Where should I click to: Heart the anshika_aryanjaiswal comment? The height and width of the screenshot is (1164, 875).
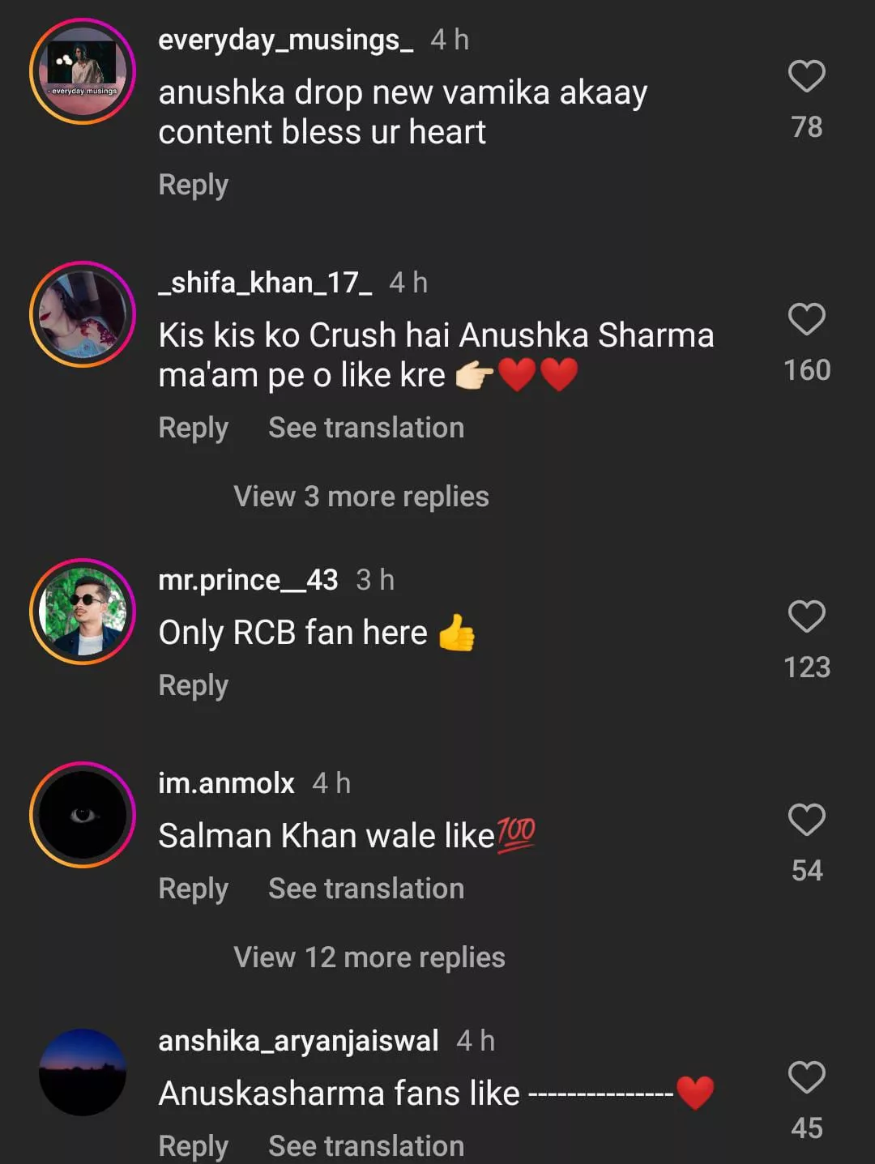tap(806, 1078)
